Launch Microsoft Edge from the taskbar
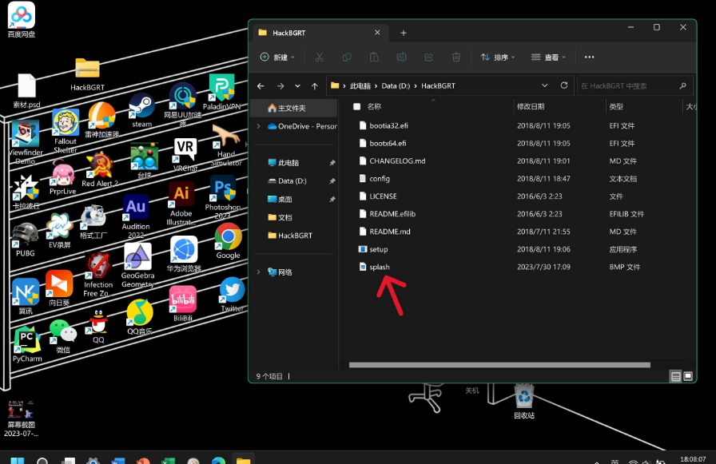 tap(218, 461)
